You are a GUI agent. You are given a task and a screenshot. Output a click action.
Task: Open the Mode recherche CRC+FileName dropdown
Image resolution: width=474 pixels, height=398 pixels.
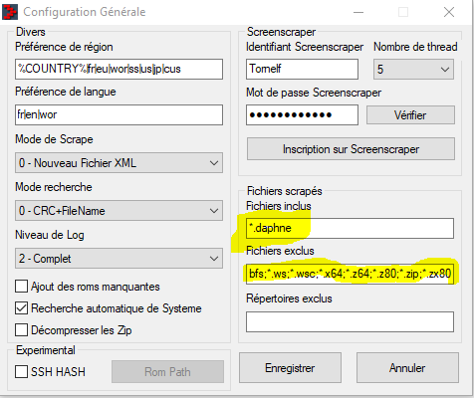(x=118, y=211)
